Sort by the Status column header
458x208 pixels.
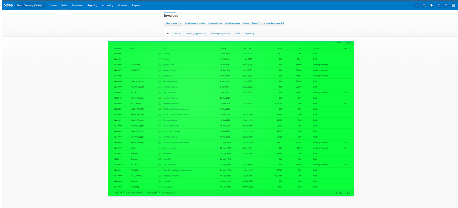click(x=316, y=48)
